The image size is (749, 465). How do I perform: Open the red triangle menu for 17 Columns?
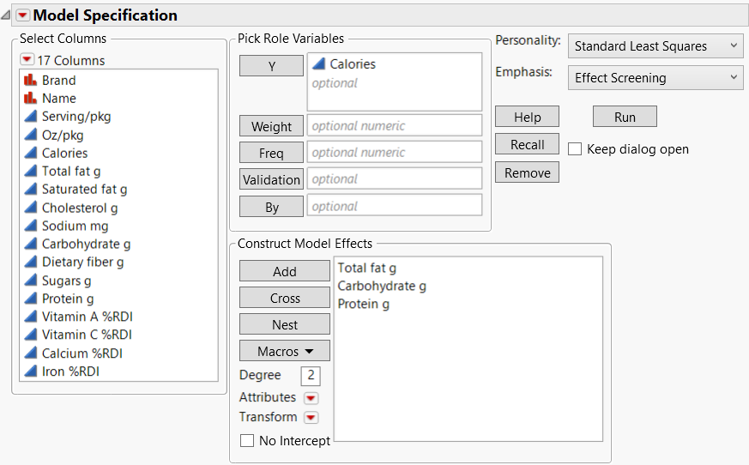click(27, 60)
